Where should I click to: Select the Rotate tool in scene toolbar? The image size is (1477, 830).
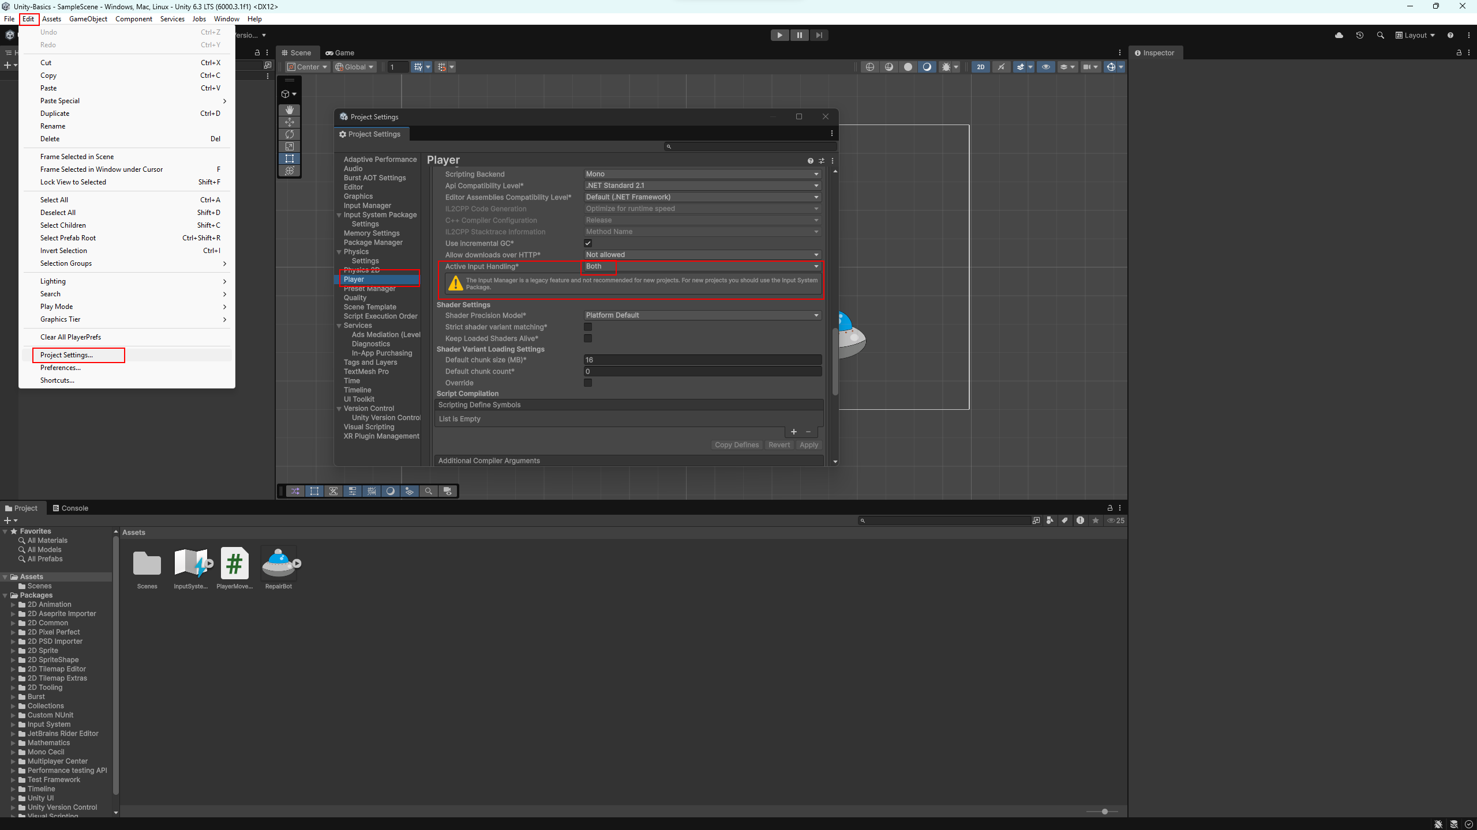coord(290,134)
